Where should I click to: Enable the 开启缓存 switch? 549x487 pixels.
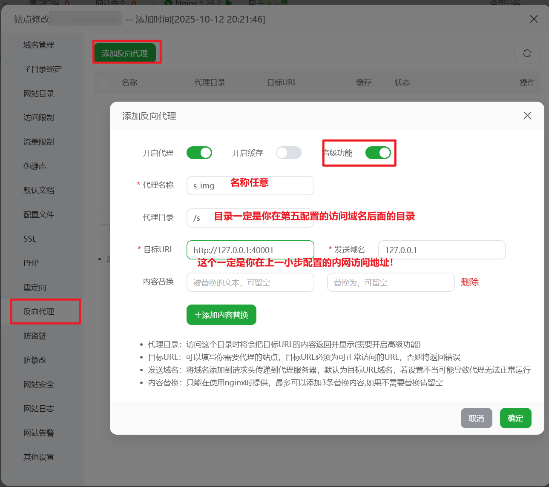tap(288, 153)
